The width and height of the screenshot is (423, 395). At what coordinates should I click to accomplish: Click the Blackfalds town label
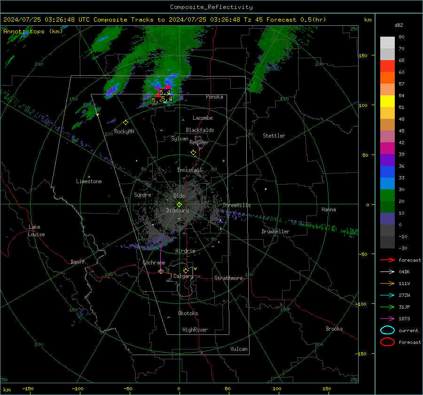(x=200, y=130)
